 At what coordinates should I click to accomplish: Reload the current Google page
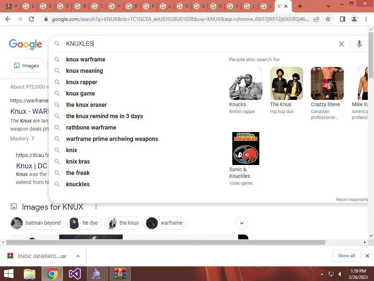pyautogui.click(x=31, y=19)
